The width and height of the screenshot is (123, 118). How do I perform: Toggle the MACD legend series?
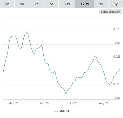(x=64, y=111)
